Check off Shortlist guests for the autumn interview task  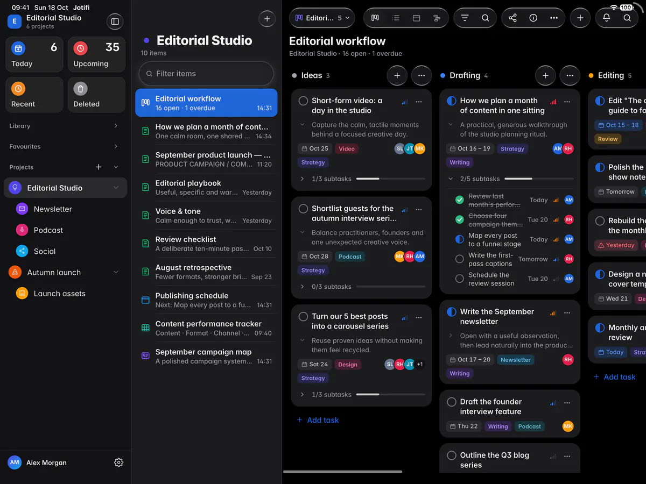pos(303,209)
